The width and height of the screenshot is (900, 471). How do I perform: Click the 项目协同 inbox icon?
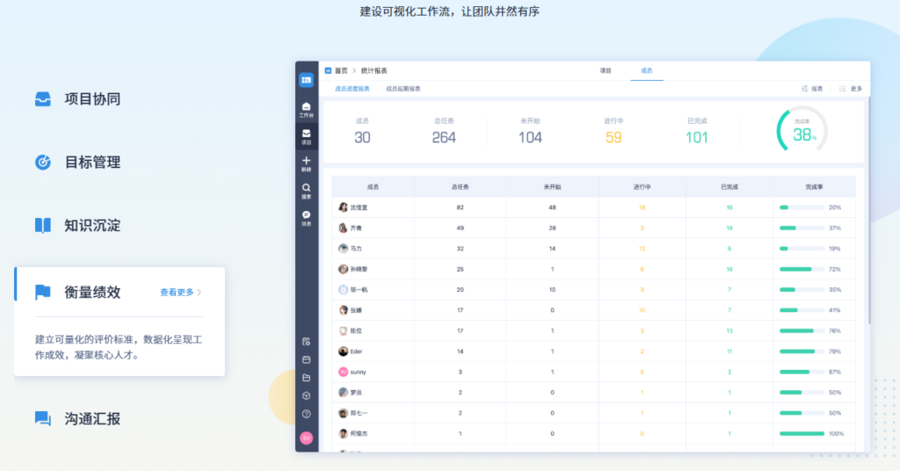tap(43, 98)
